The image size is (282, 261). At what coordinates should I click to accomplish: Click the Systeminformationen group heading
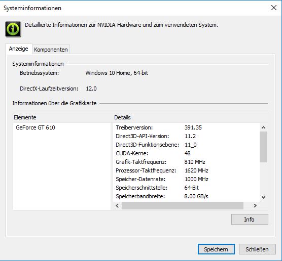[x=38, y=64]
